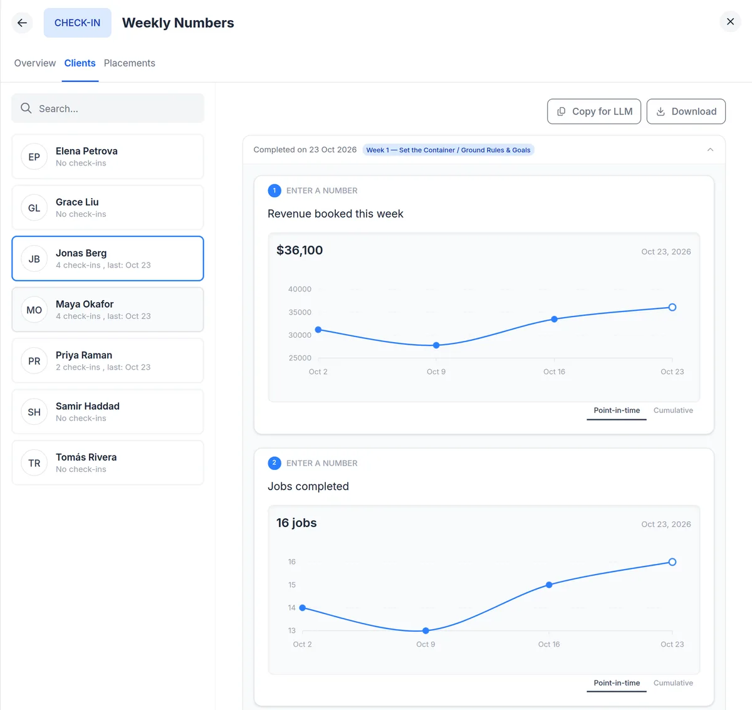Screen dimensions: 752x710
Task: Select client Samir Haddad
Action: pyautogui.click(x=108, y=412)
